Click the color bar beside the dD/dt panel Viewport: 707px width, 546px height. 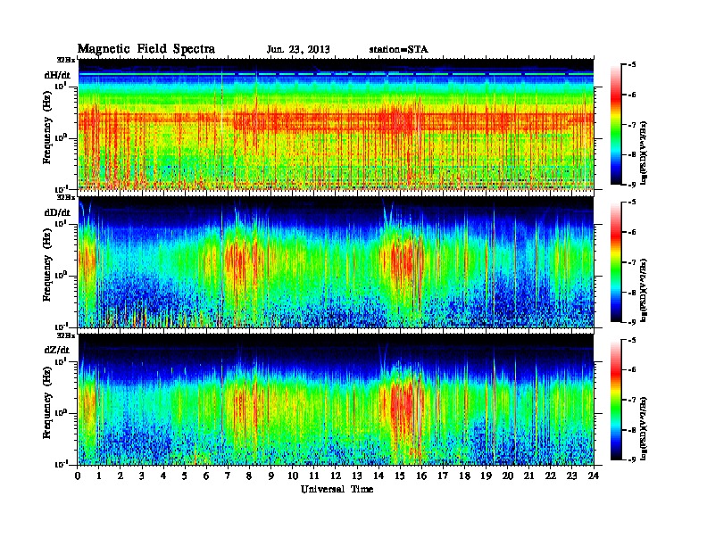coord(616,261)
